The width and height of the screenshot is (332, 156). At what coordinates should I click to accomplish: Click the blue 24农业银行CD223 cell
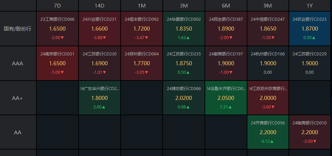310,29
